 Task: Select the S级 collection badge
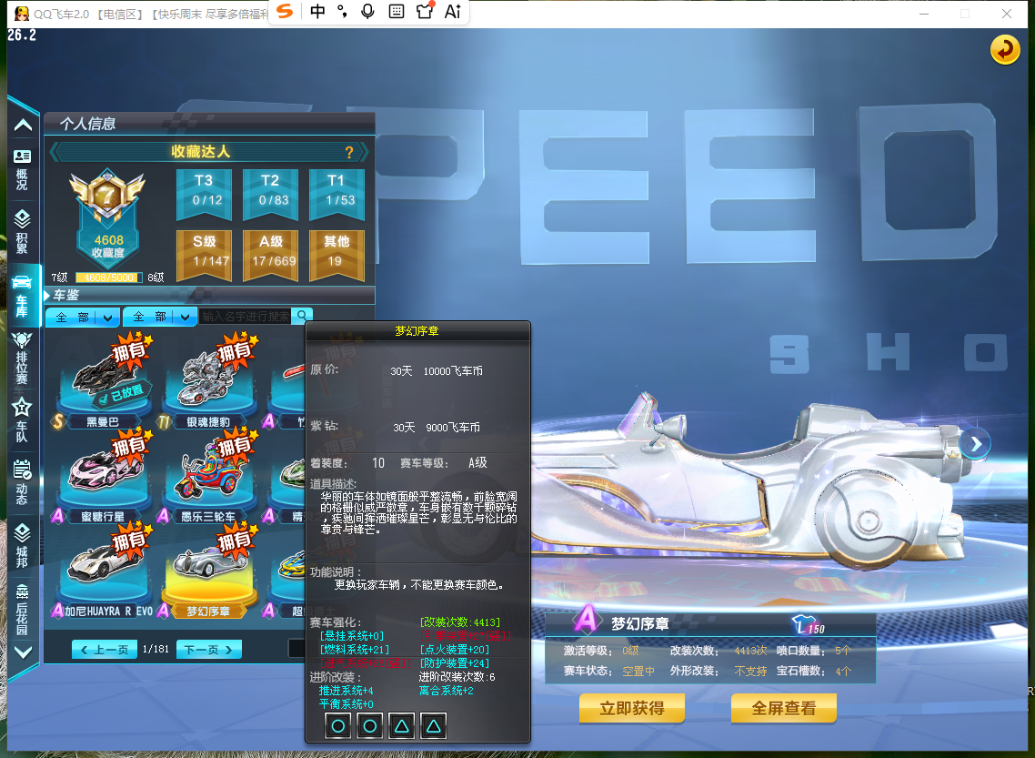click(x=204, y=255)
